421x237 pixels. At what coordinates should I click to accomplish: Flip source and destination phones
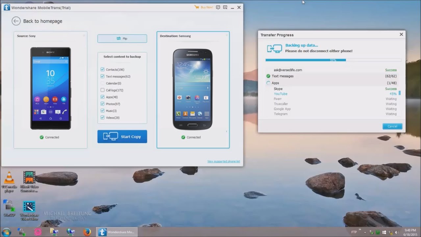coord(122,39)
